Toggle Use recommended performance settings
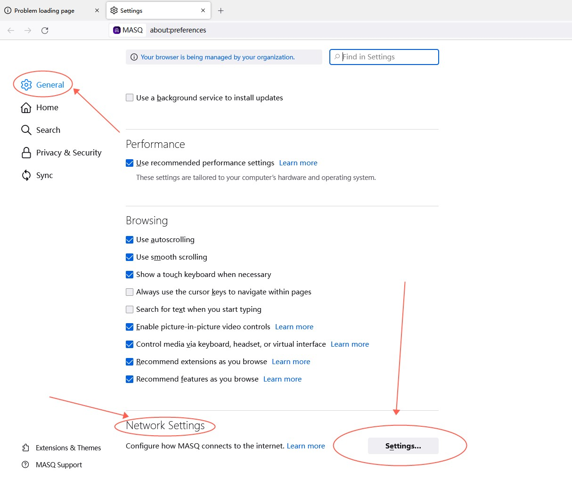This screenshot has width=572, height=480. coord(130,163)
